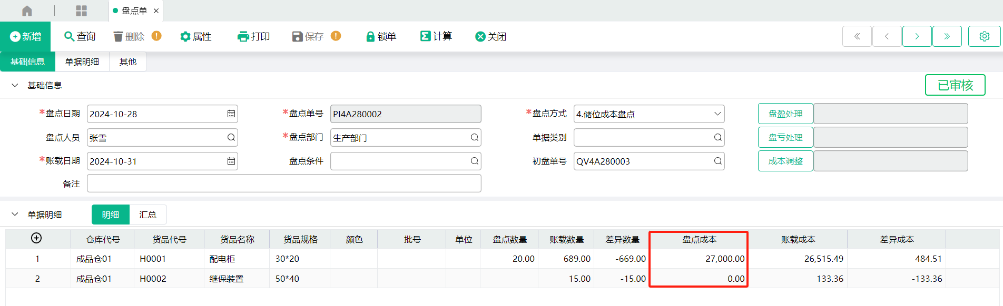The image size is (1003, 306).
Task: Open 盘点方式 dropdown
Action: pyautogui.click(x=717, y=114)
